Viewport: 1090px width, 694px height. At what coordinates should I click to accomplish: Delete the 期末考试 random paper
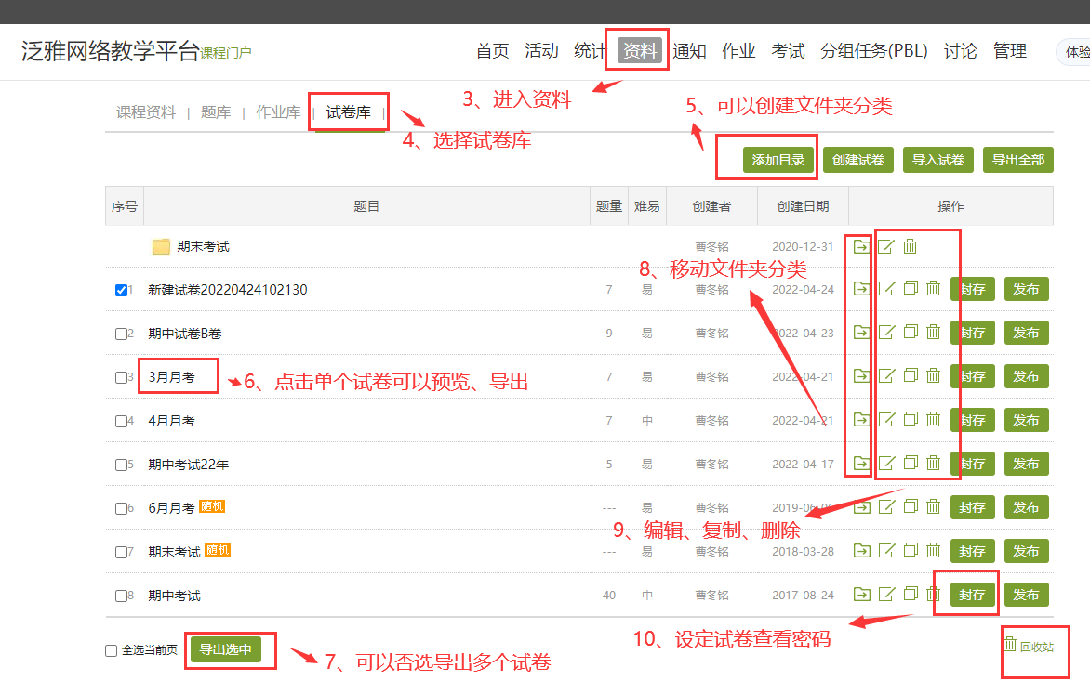point(934,550)
